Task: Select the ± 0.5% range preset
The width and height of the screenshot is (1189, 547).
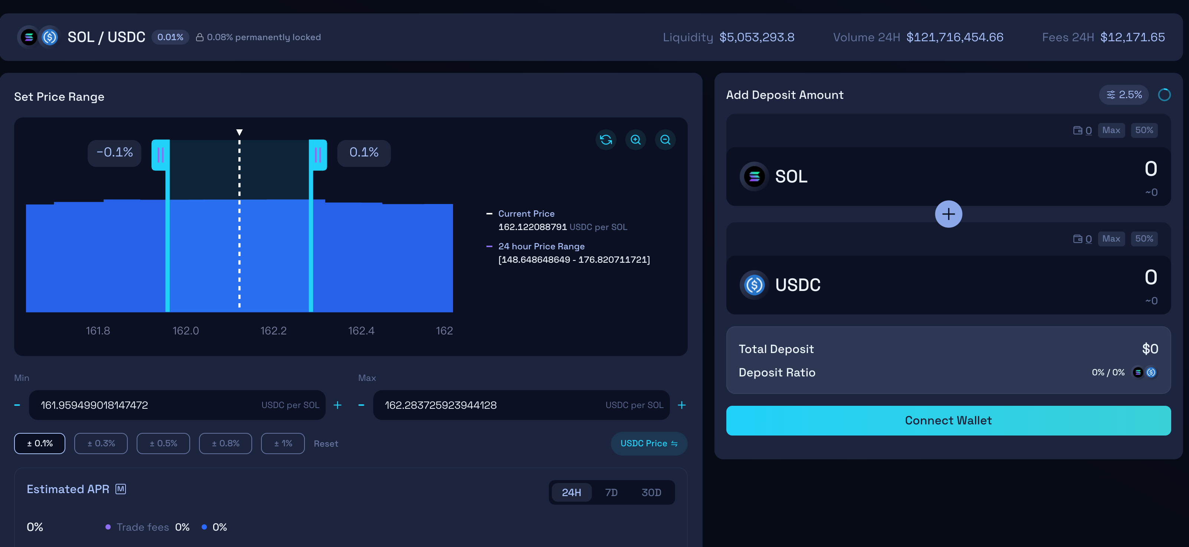Action: pyautogui.click(x=163, y=443)
